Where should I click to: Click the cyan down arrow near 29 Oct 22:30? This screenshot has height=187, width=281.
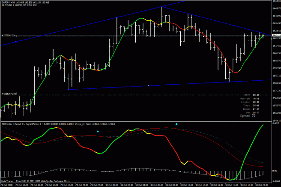pos(98,131)
